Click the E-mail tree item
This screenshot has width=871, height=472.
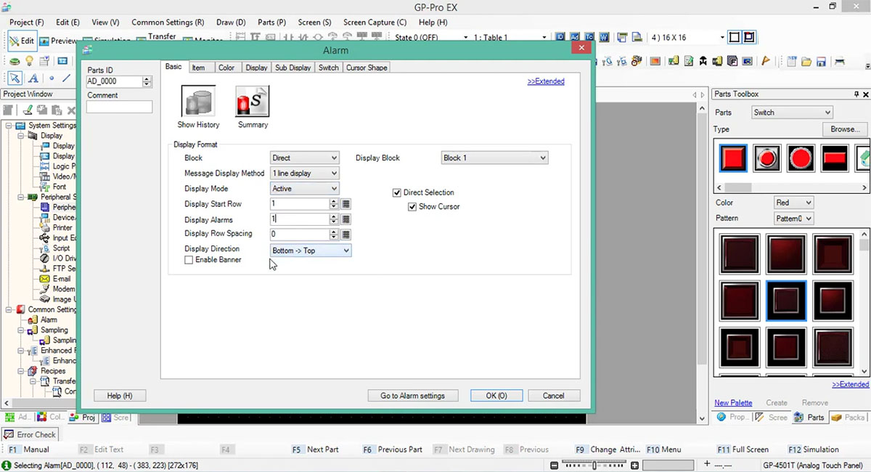(62, 279)
